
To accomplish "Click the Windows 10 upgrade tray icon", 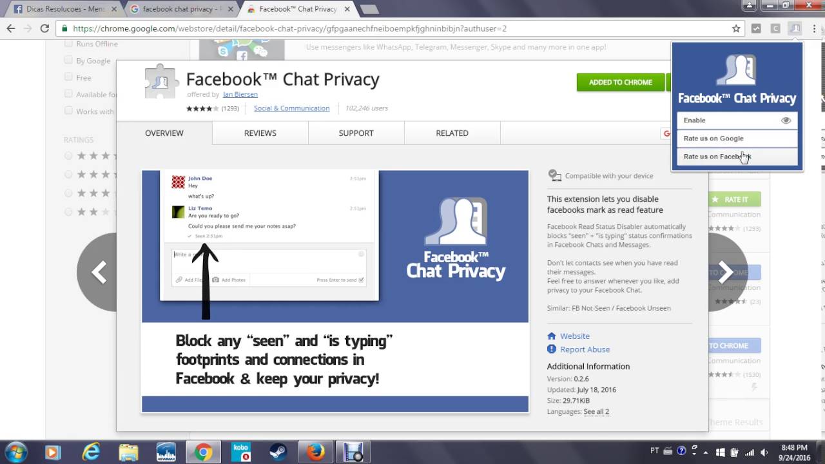I will coord(721,452).
